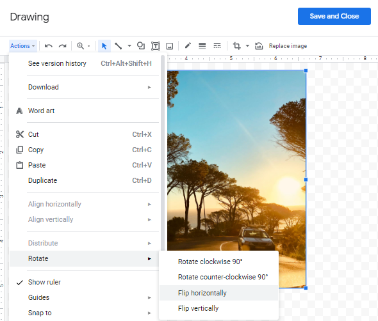
Task: Open the border color pencil icon
Action: [188, 45]
